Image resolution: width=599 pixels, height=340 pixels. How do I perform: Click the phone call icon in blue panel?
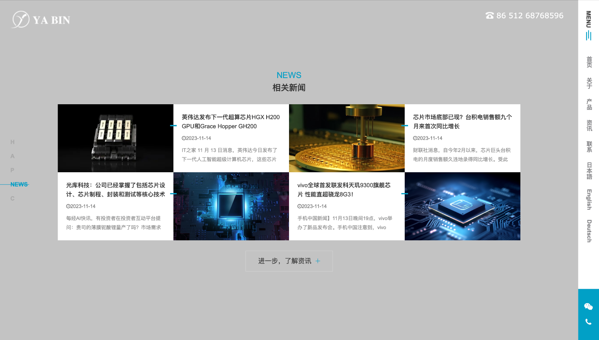point(589,322)
